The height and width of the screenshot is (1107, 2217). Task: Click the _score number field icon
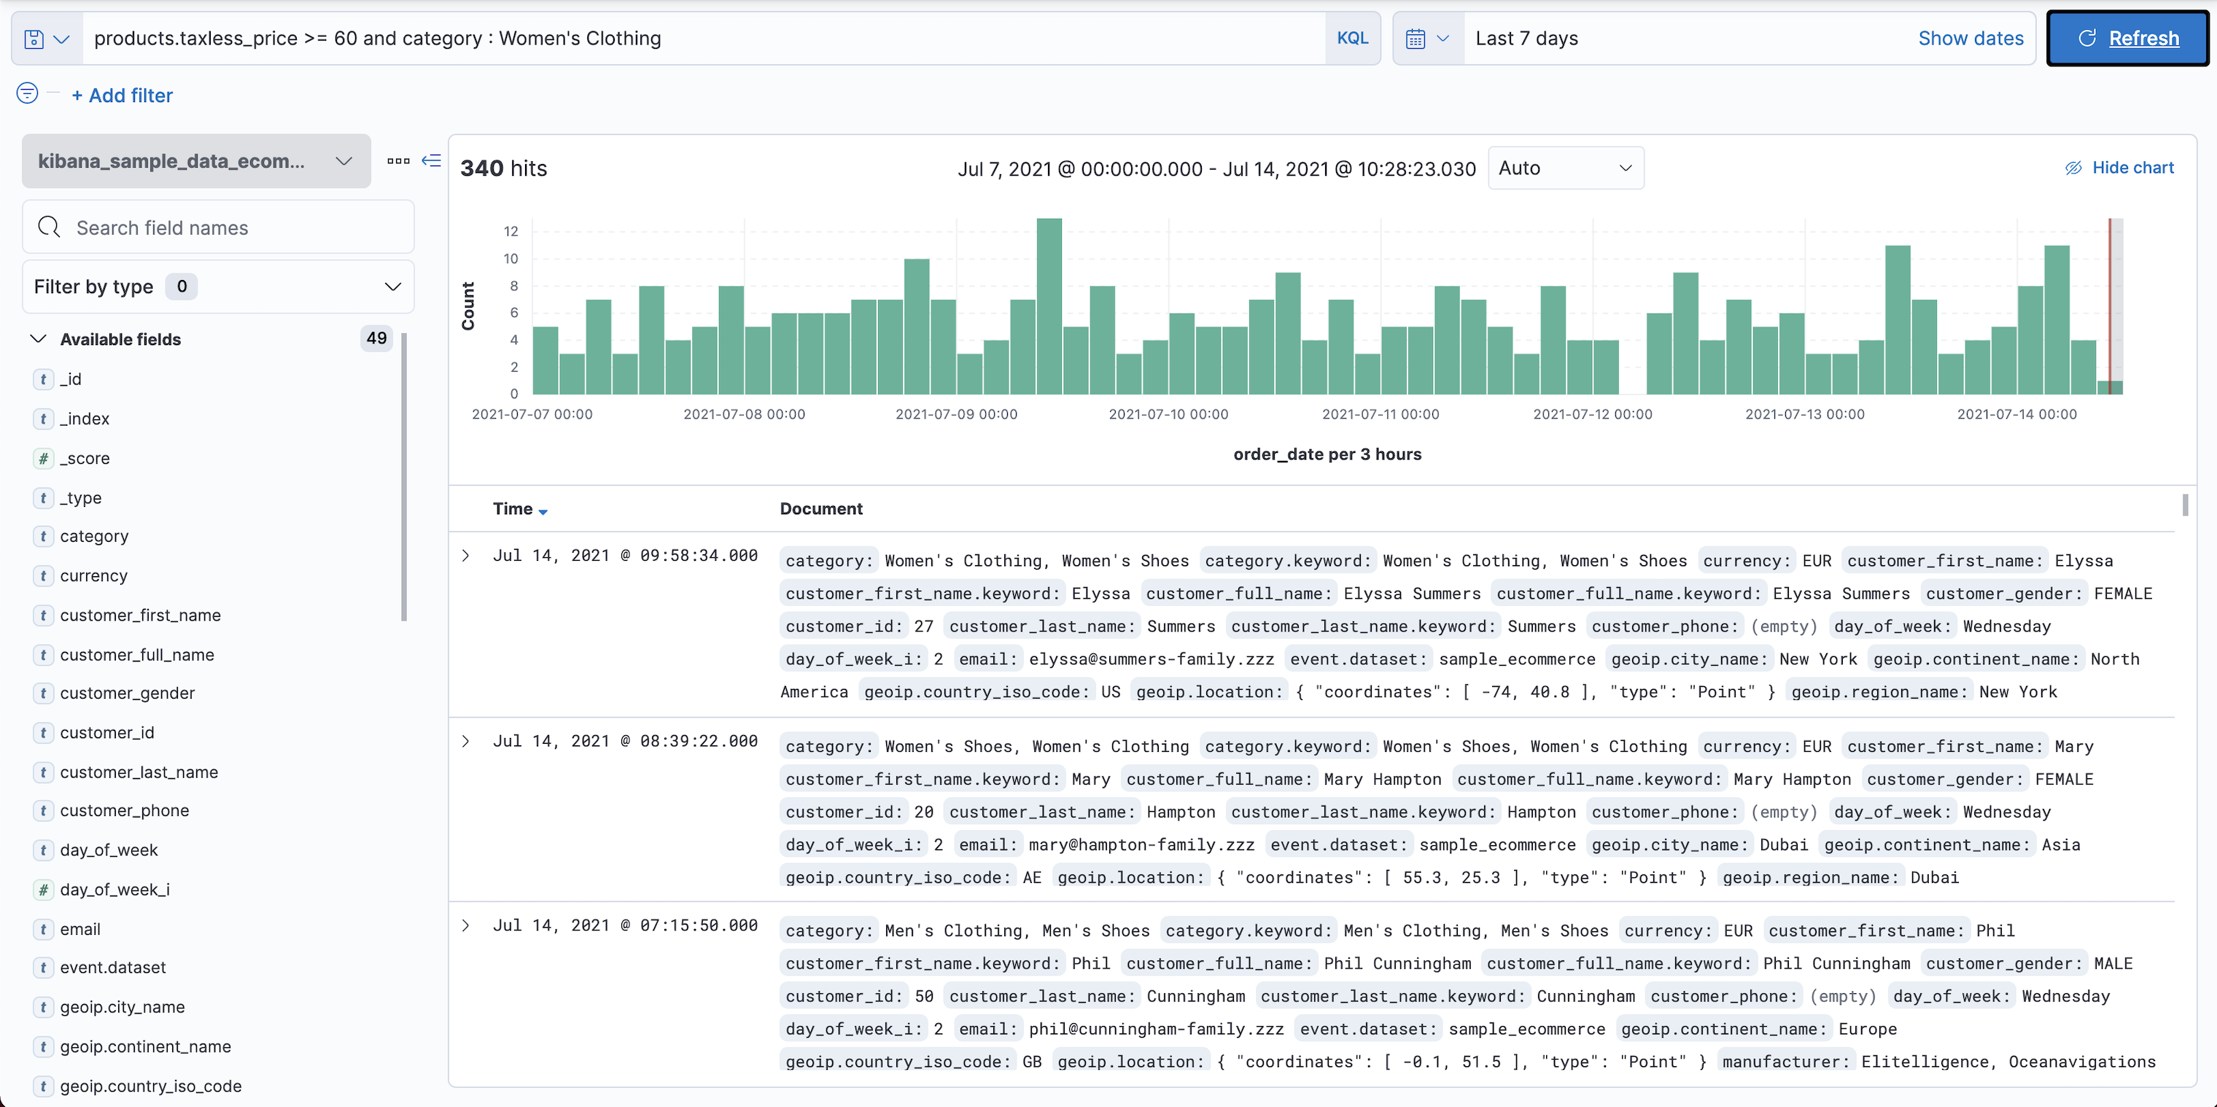coord(43,458)
